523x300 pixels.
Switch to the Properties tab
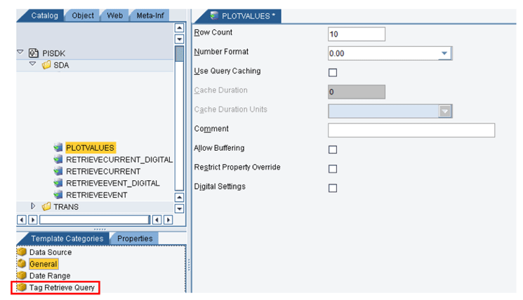tap(135, 238)
